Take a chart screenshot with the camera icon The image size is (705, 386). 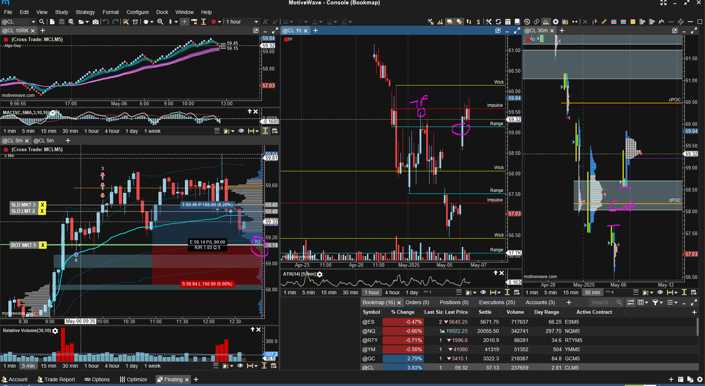[x=96, y=22]
